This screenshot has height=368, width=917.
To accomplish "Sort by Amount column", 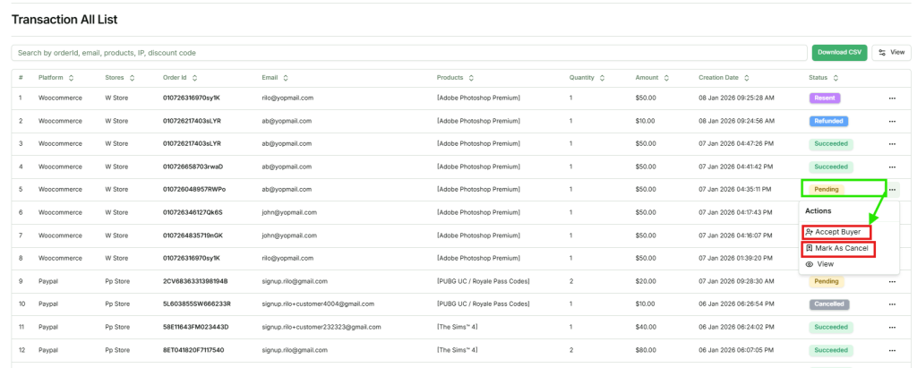I will click(x=666, y=78).
